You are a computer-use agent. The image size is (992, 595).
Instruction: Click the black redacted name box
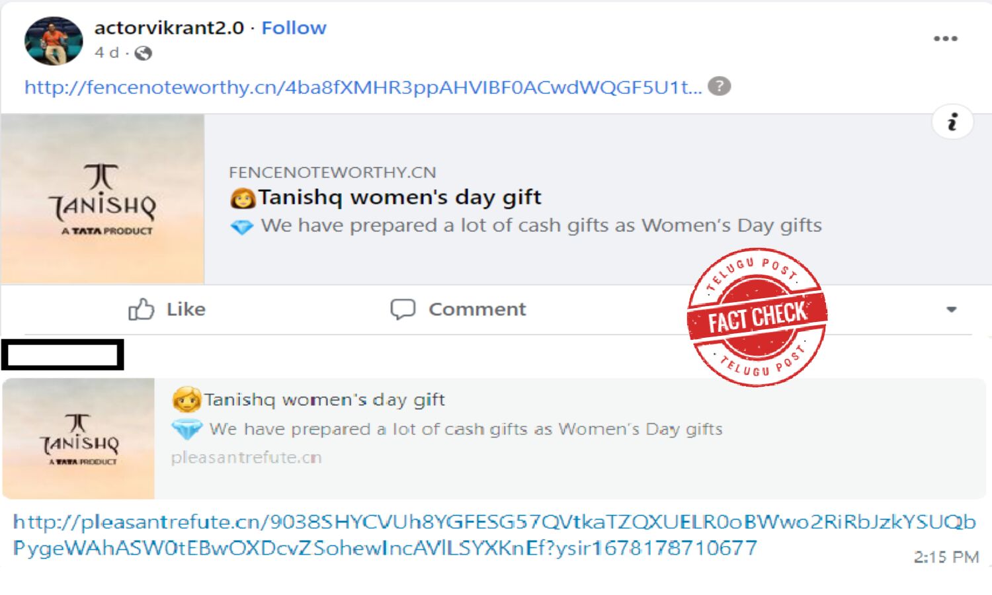63,355
